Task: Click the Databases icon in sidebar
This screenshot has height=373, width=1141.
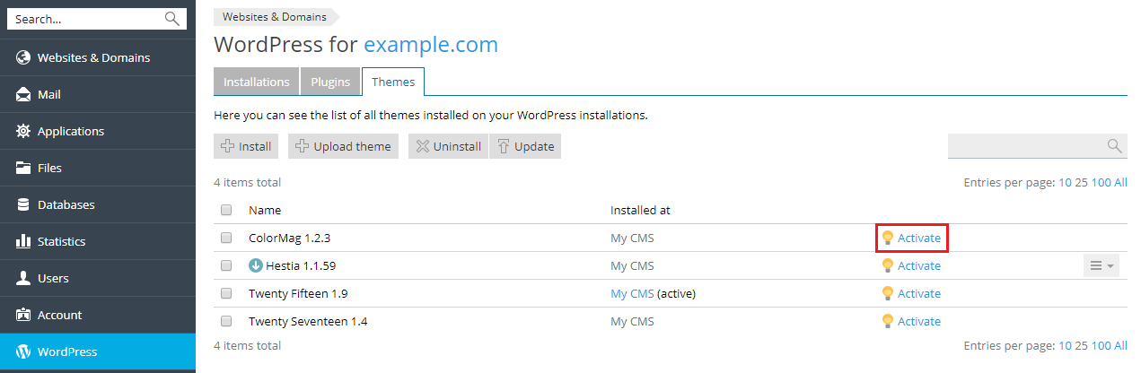Action: (x=23, y=204)
